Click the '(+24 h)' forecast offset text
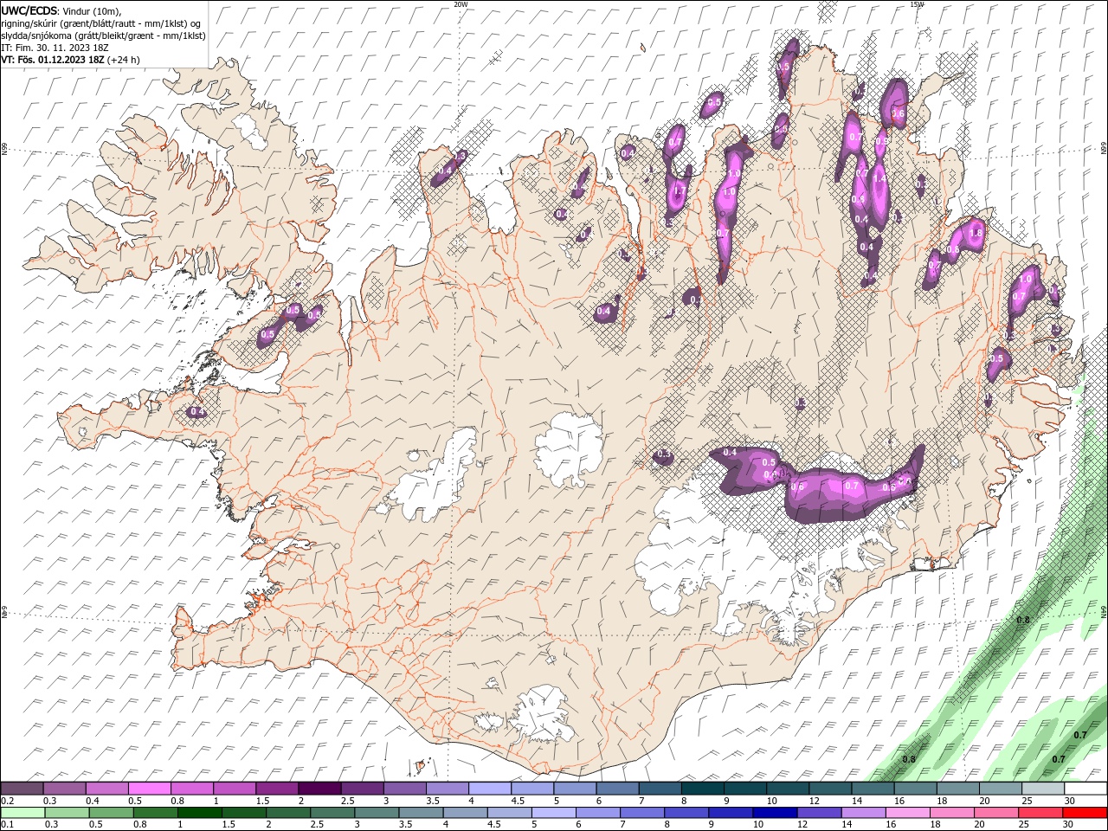This screenshot has height=831, width=1108. coord(124,60)
